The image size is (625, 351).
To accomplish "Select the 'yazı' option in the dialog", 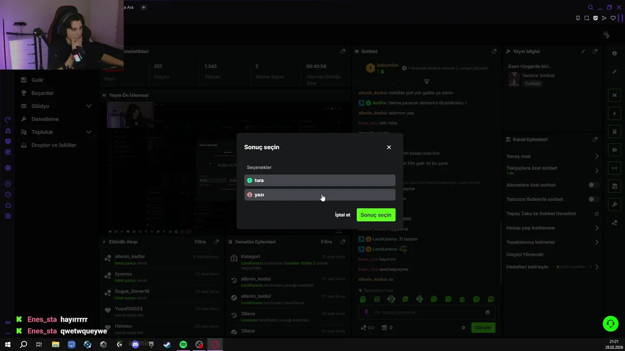I will [320, 195].
